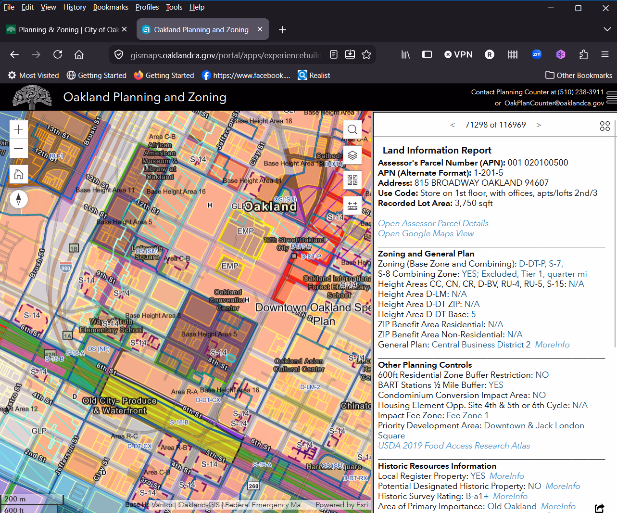Open the record list grid view
617x513 pixels.
click(605, 126)
